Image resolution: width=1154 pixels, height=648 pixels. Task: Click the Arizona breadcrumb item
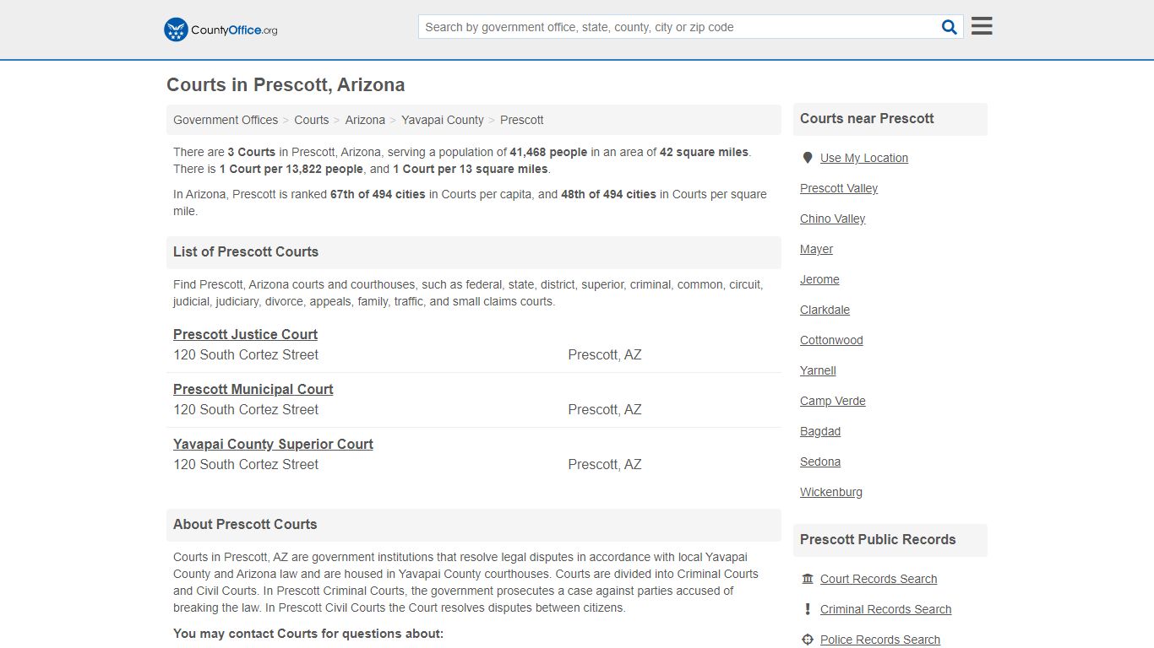coord(365,120)
